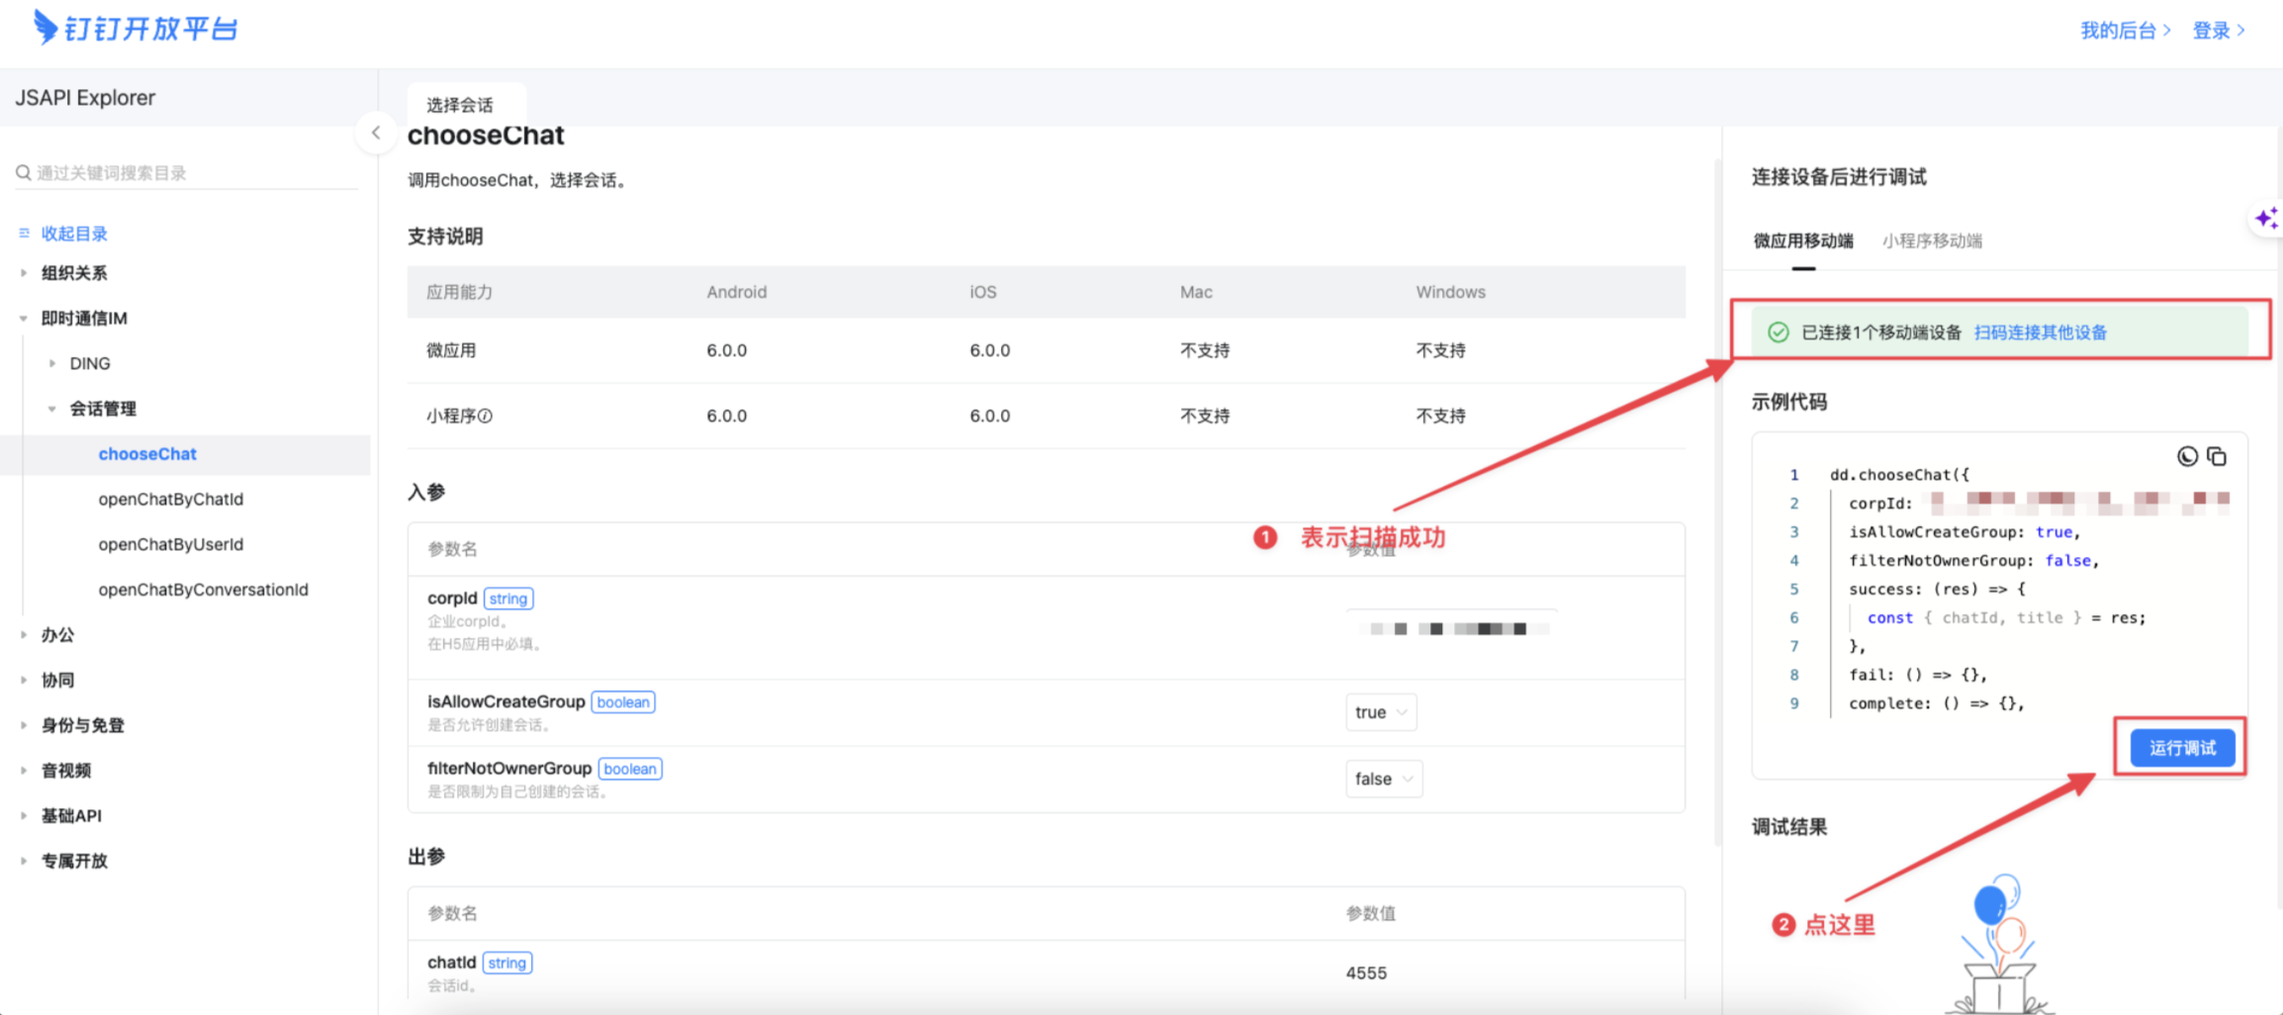Viewport: 2283px width, 1015px height.
Task: Expand the 办公 category
Action: point(24,635)
